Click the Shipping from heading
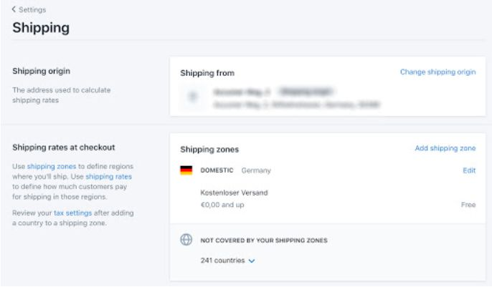Image resolution: width=492 pixels, height=287 pixels. click(x=207, y=73)
